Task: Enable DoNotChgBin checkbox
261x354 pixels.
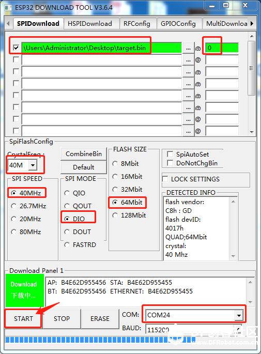Action: (x=170, y=163)
